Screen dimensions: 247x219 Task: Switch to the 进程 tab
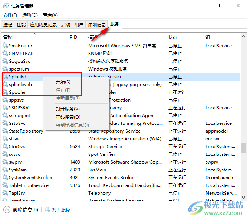click(x=7, y=24)
